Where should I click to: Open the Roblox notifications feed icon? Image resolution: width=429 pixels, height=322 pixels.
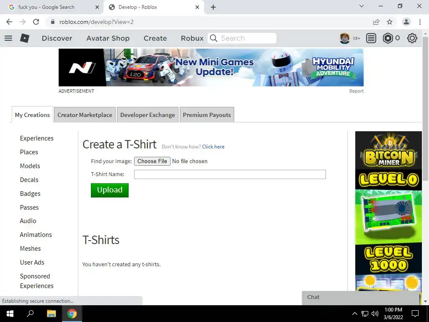pos(371,38)
